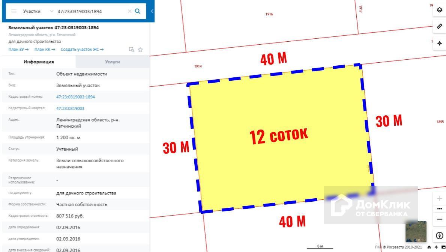Screen dimensions: 446x252
Task: Click the ПКК © Росреестр 2010-2021 copyright text
Action: tap(398, 247)
